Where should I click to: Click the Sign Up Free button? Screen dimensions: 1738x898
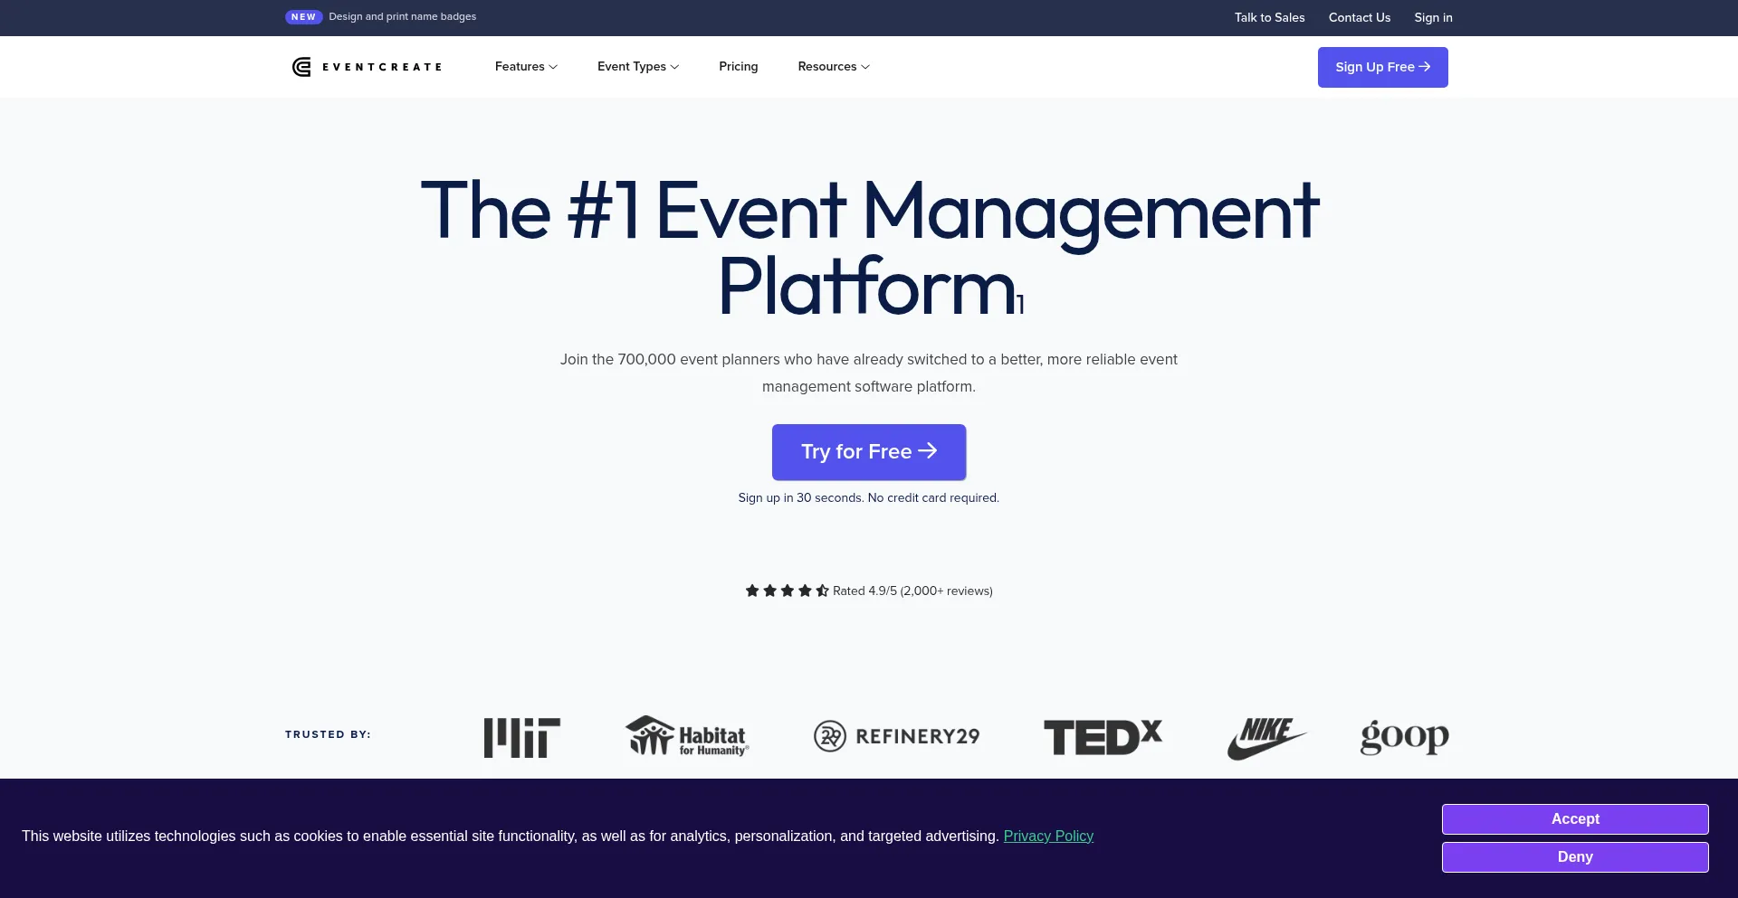[x=1382, y=67]
